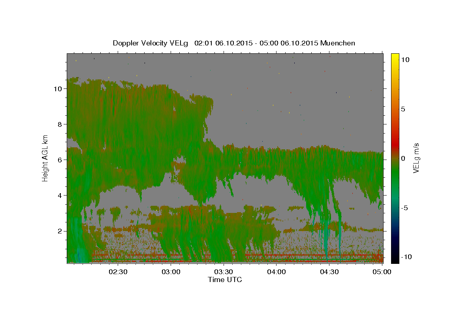Image resolution: width=474 pixels, height=316 pixels.
Task: Click the height tick label '4'
Action: tap(60, 196)
